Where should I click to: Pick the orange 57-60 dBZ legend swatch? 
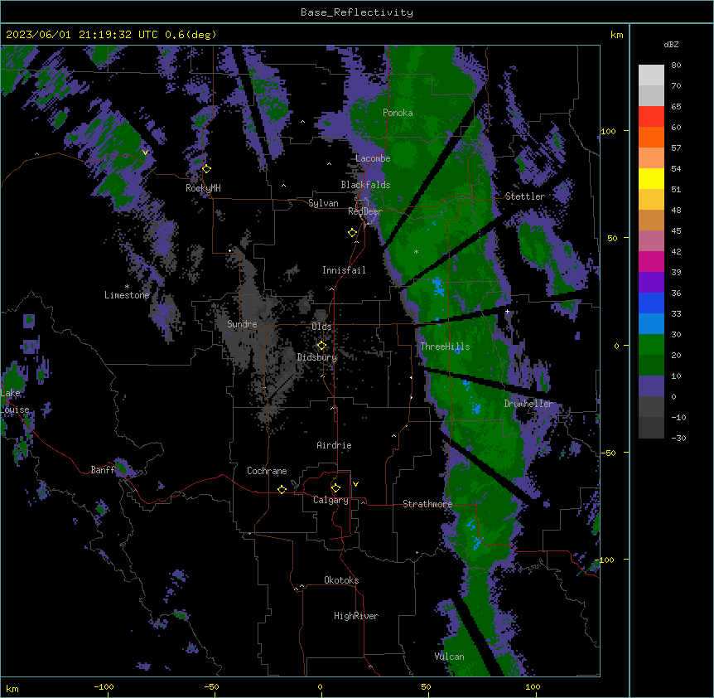tap(651, 137)
